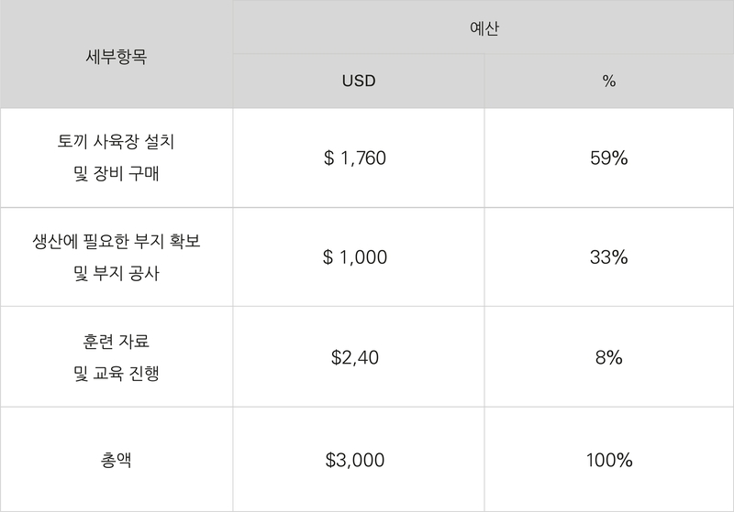Click the 및 장비 구매 text line
The height and width of the screenshot is (512, 734).
click(117, 173)
